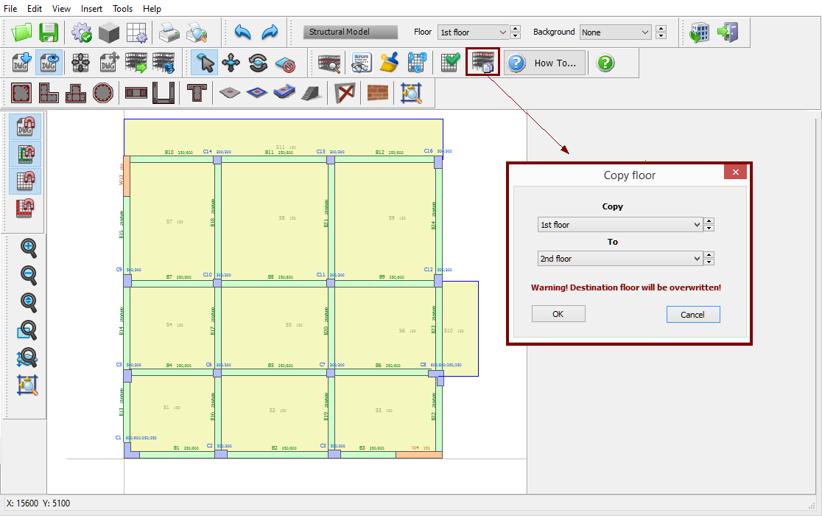Image resolution: width=822 pixels, height=516 pixels.
Task: Step down the To floor spinner
Action: (709, 262)
